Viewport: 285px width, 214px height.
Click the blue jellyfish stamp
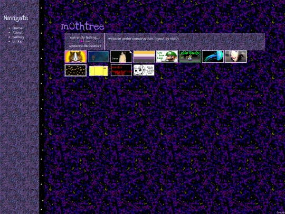point(213,57)
